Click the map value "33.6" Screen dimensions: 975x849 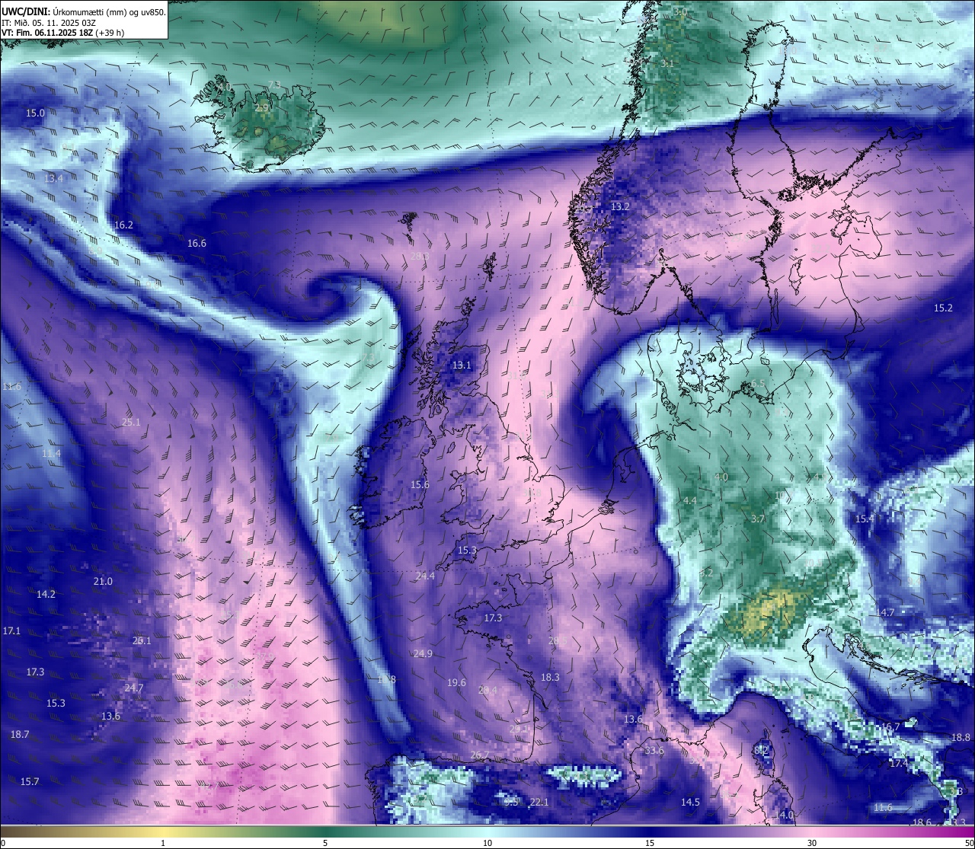pyautogui.click(x=654, y=750)
